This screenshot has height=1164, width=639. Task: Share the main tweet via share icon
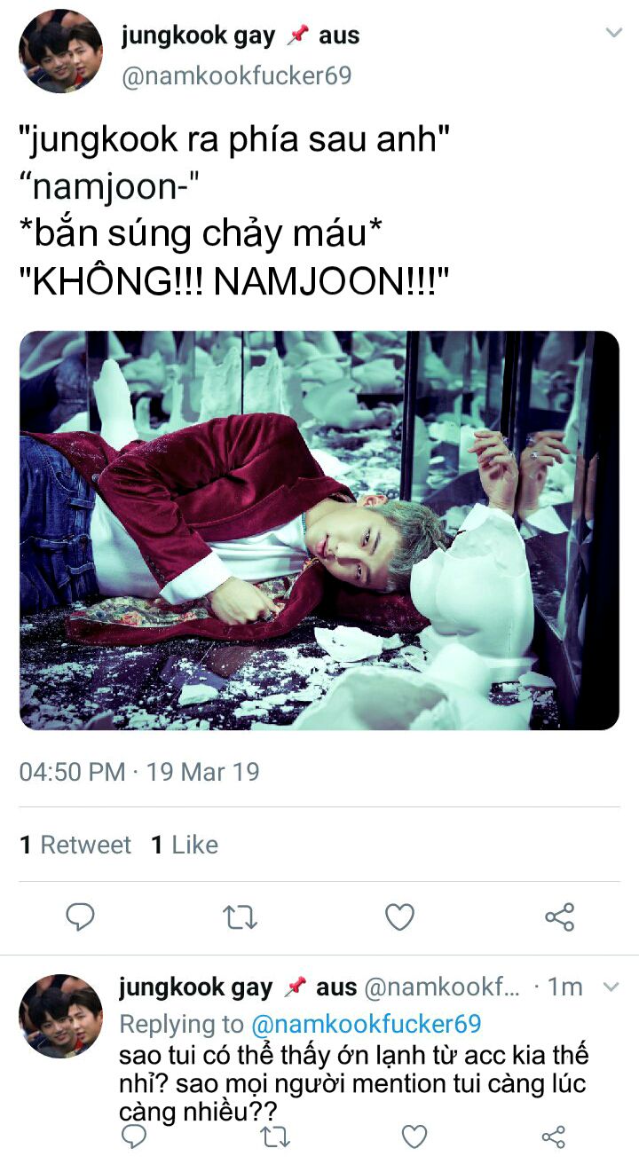(x=559, y=917)
